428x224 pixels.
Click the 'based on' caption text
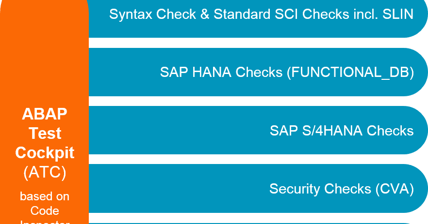(x=45, y=196)
